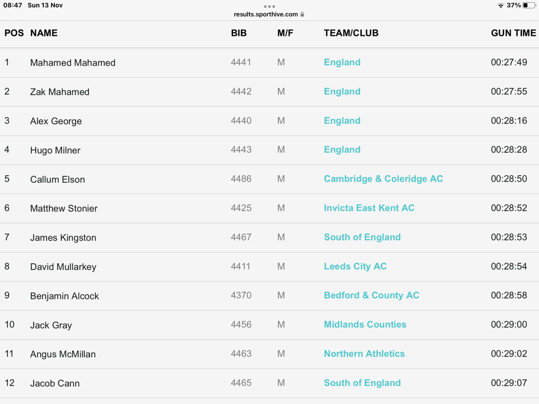Open South of England link for James Kingston

click(x=362, y=237)
